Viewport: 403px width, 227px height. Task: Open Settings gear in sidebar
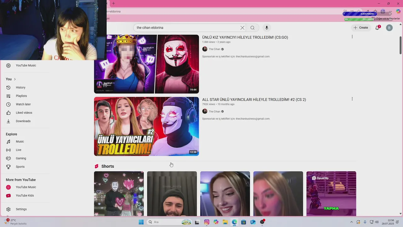click(x=9, y=209)
